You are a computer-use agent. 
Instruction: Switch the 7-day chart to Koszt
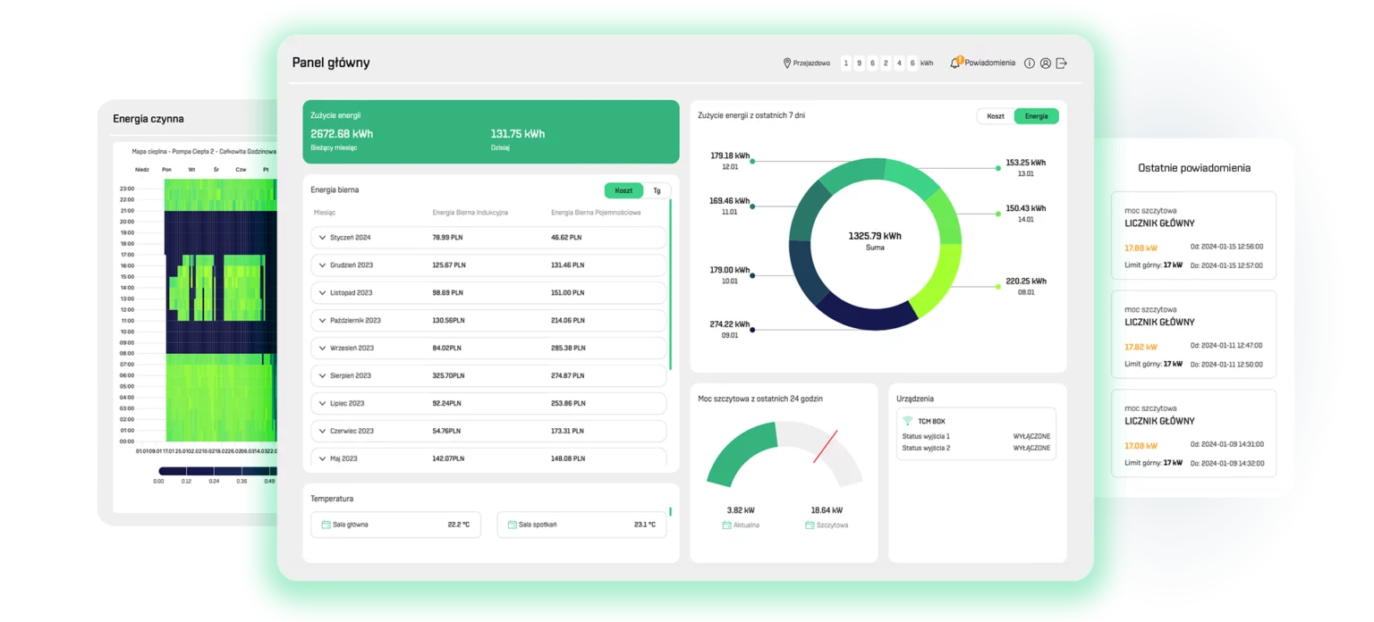[x=996, y=116]
